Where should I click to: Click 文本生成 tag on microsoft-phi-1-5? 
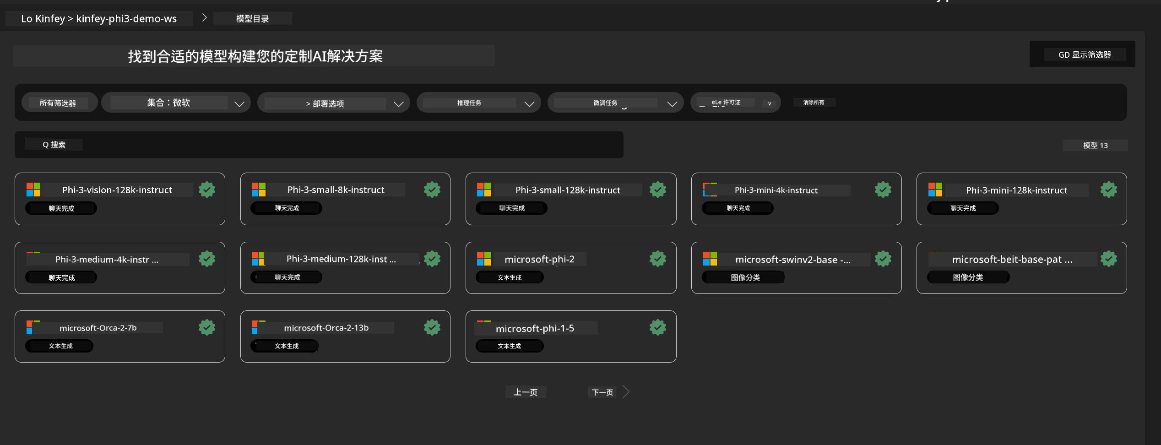click(x=510, y=346)
